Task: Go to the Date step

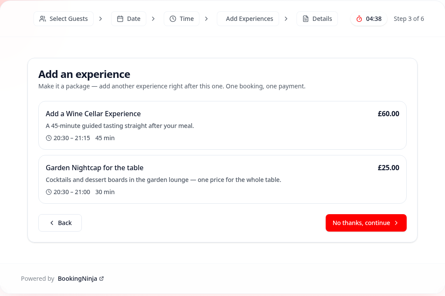Action: (128, 19)
